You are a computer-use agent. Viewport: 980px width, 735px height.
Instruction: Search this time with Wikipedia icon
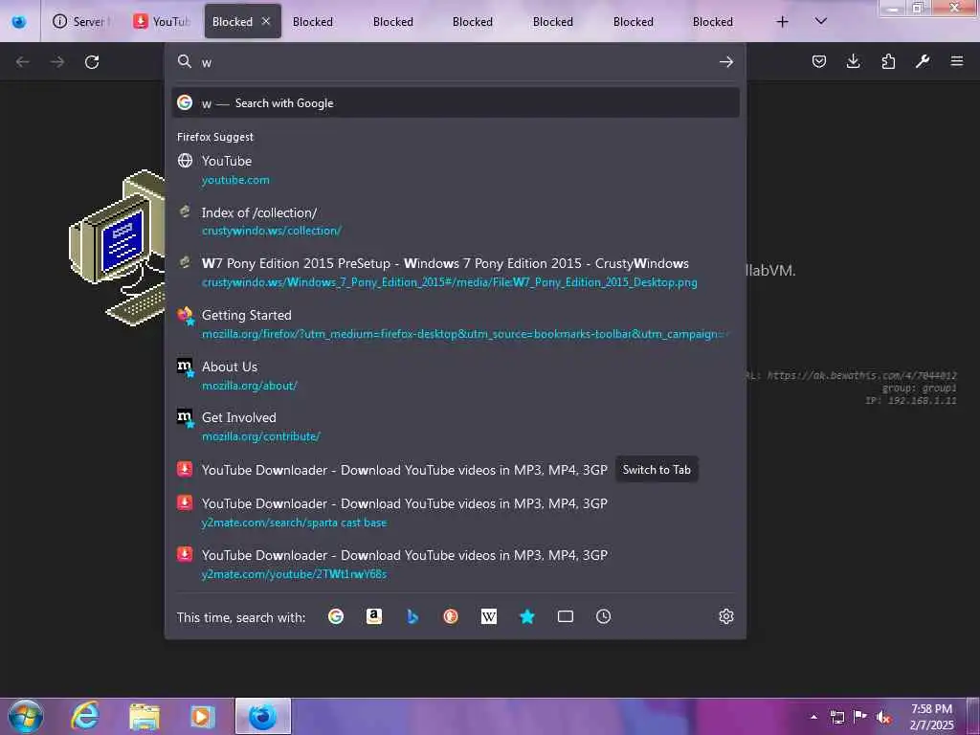pyautogui.click(x=489, y=617)
